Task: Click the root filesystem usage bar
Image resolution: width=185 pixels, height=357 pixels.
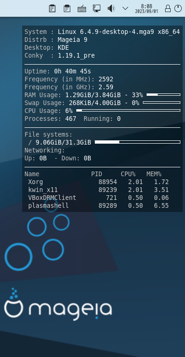Action: [x=137, y=142]
